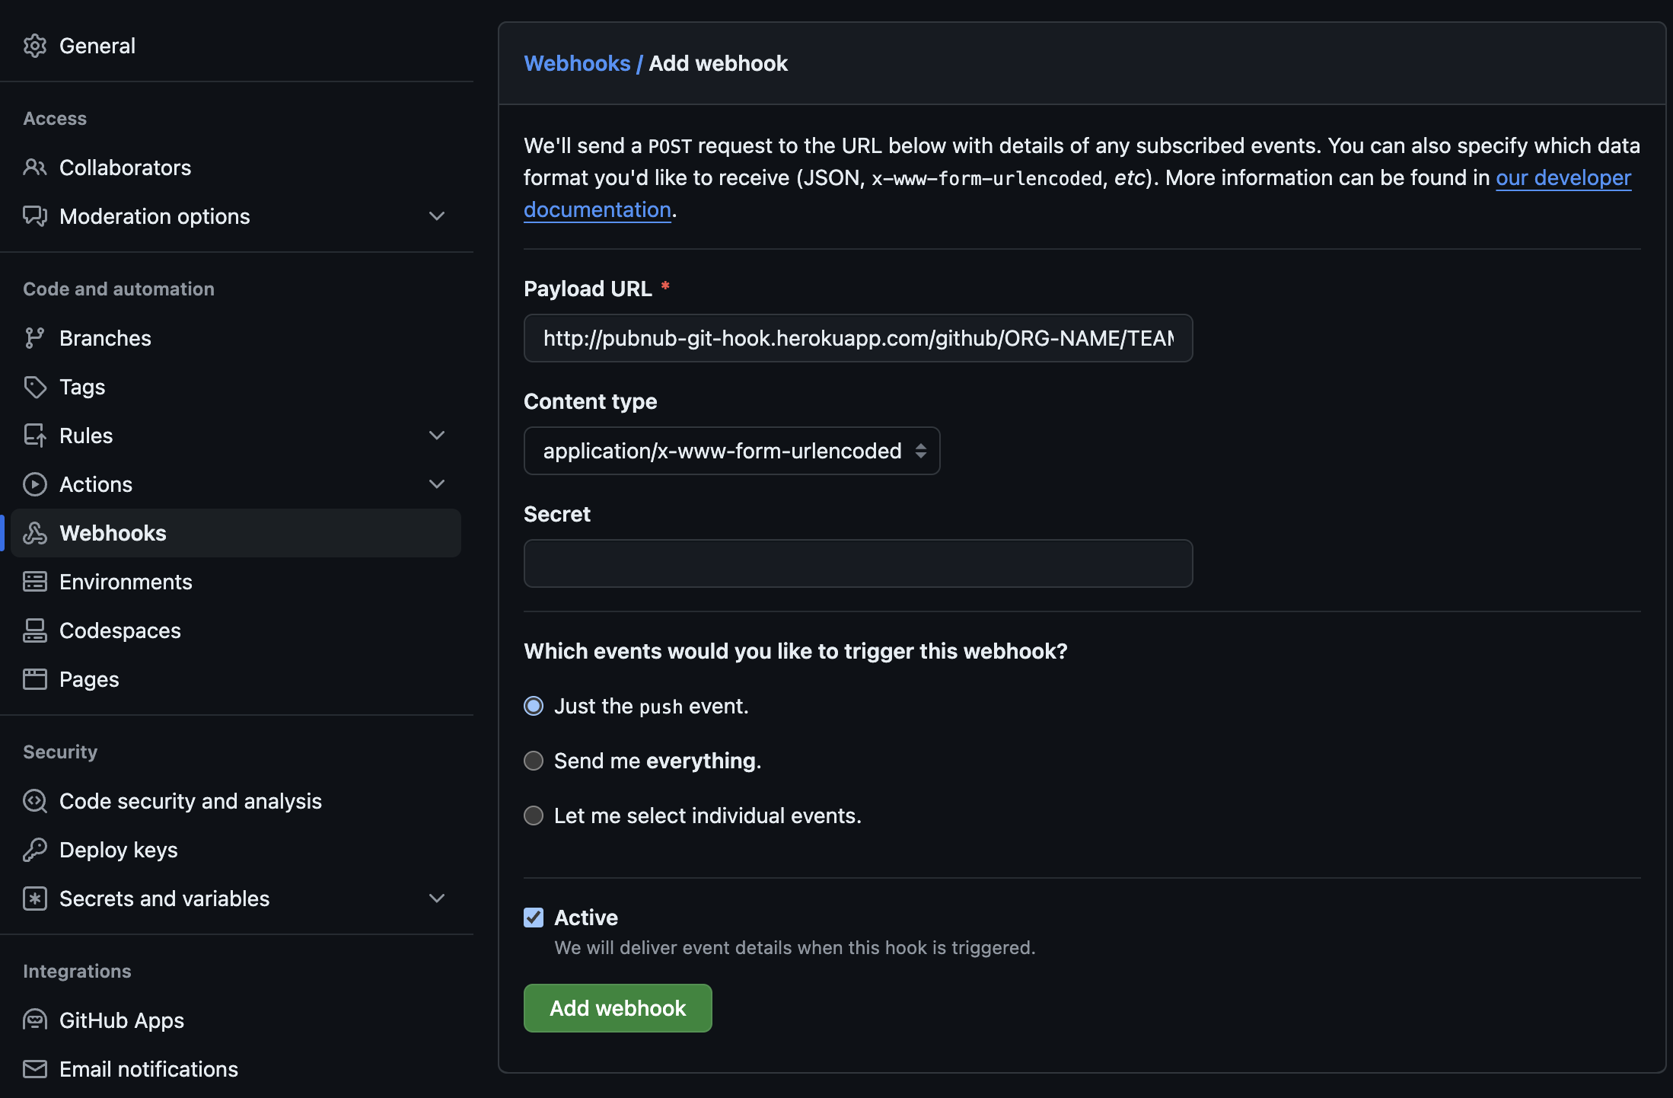Click the Deploy keys key icon

pyautogui.click(x=35, y=850)
